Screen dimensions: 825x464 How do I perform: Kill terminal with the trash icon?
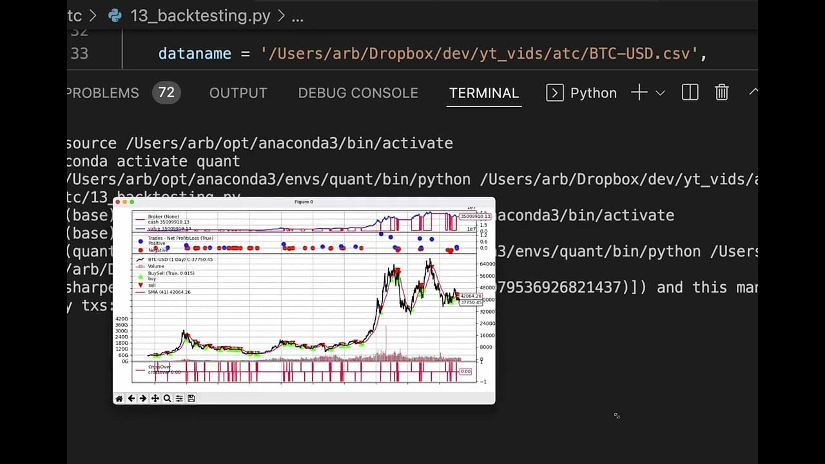[x=722, y=93]
